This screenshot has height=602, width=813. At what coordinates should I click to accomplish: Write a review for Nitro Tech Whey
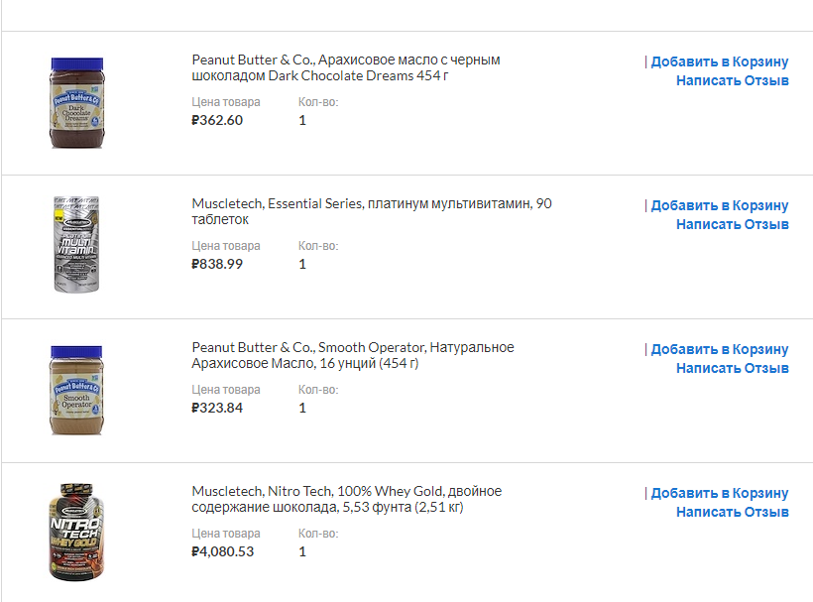[733, 512]
